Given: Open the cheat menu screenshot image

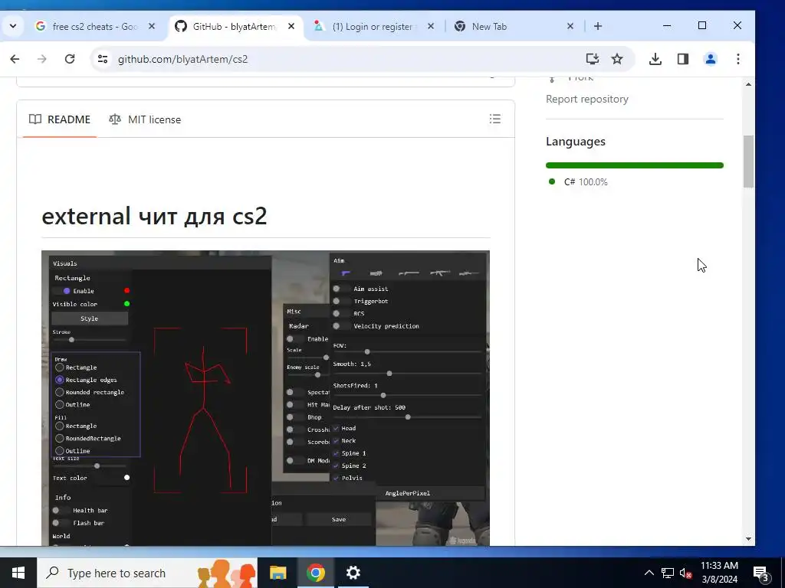Looking at the screenshot, I should pyautogui.click(x=265, y=398).
